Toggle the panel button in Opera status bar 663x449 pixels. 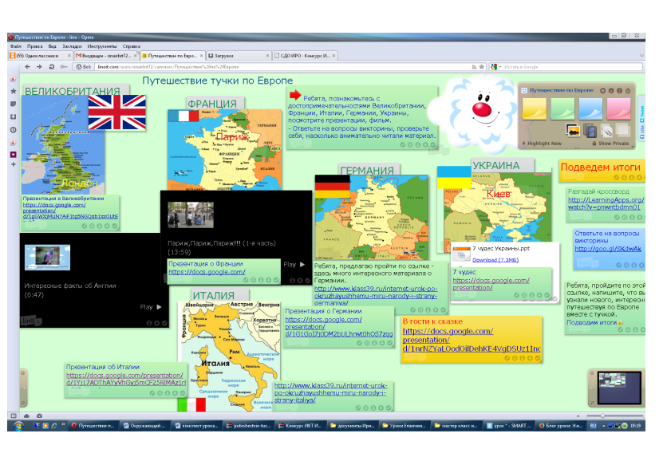coord(14,416)
